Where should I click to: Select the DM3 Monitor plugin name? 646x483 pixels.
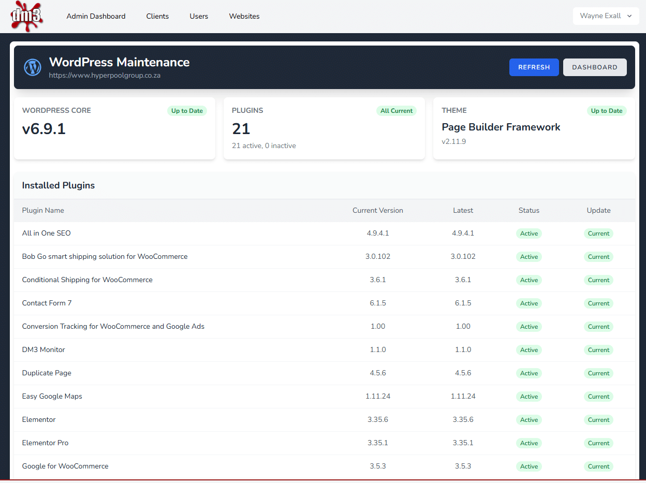(x=43, y=350)
